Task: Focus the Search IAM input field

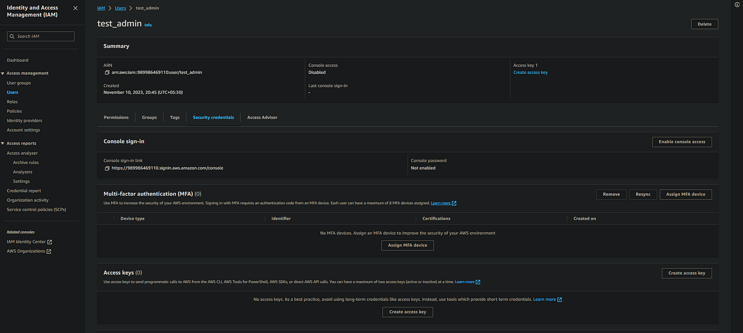Action: (x=41, y=36)
